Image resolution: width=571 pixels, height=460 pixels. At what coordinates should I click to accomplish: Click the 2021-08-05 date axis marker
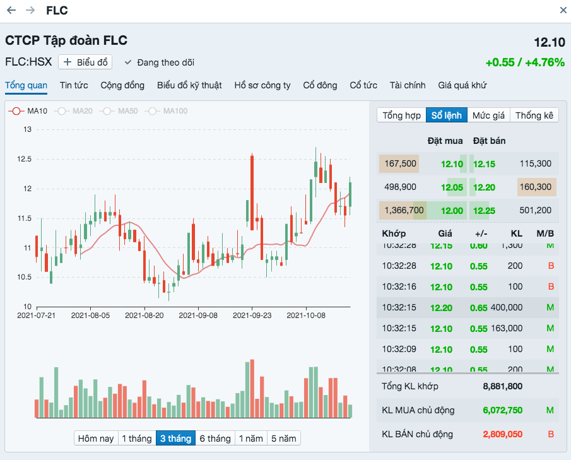click(90, 316)
